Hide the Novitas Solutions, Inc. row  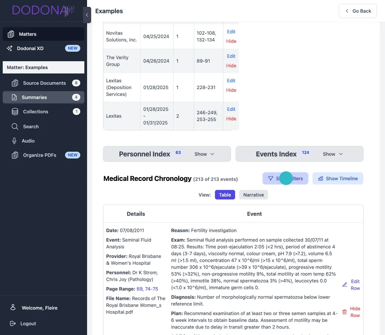click(x=231, y=41)
